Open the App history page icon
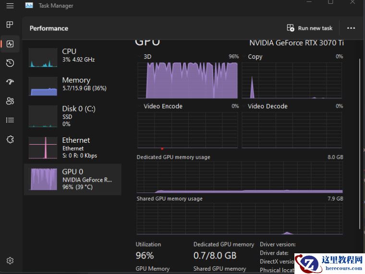Screen dimensions: 365x274 click(10, 63)
